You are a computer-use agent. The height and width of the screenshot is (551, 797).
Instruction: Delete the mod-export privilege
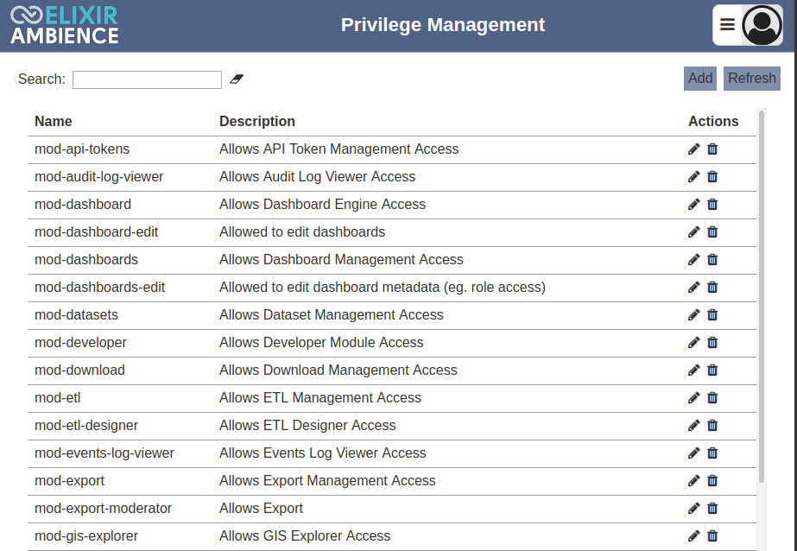(712, 480)
